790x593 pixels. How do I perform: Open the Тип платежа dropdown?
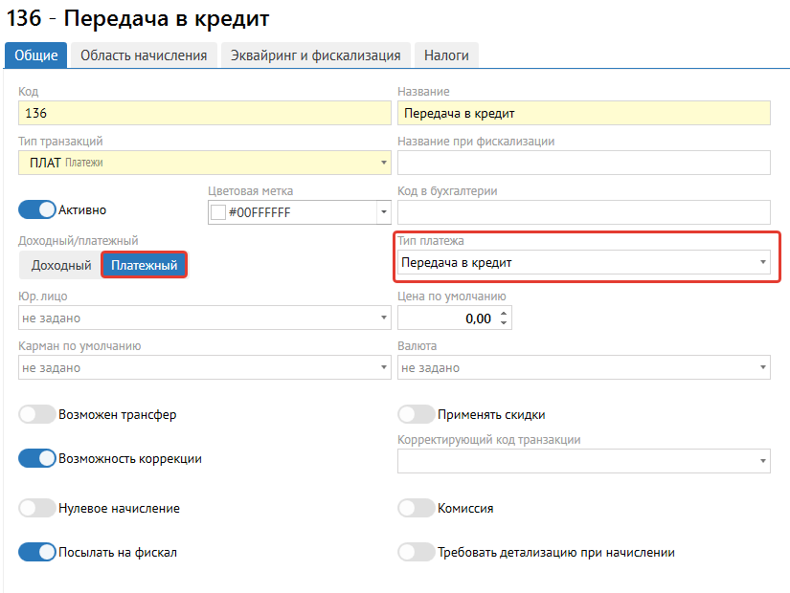583,262
